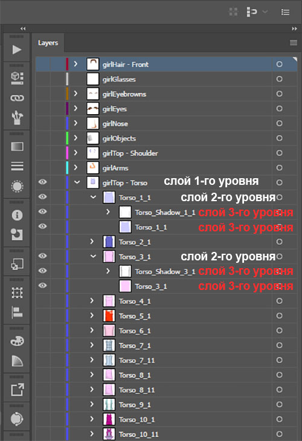Click target circle for girlObjects layer
This screenshot has height=441, width=302.
[x=279, y=138]
